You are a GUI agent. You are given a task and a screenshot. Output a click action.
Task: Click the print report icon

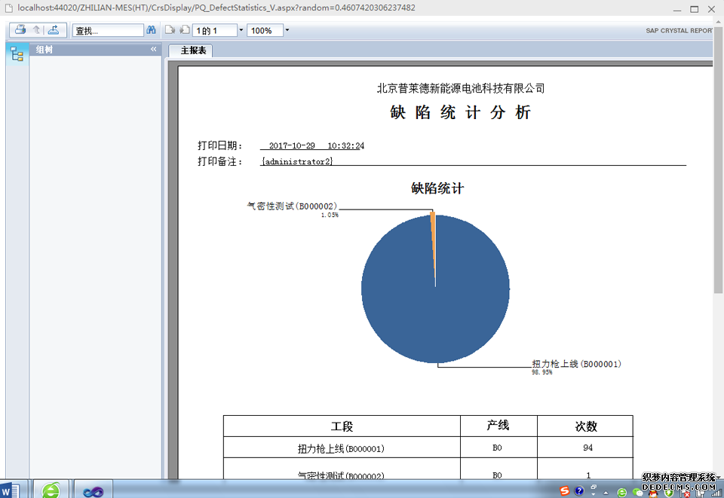pyautogui.click(x=20, y=30)
